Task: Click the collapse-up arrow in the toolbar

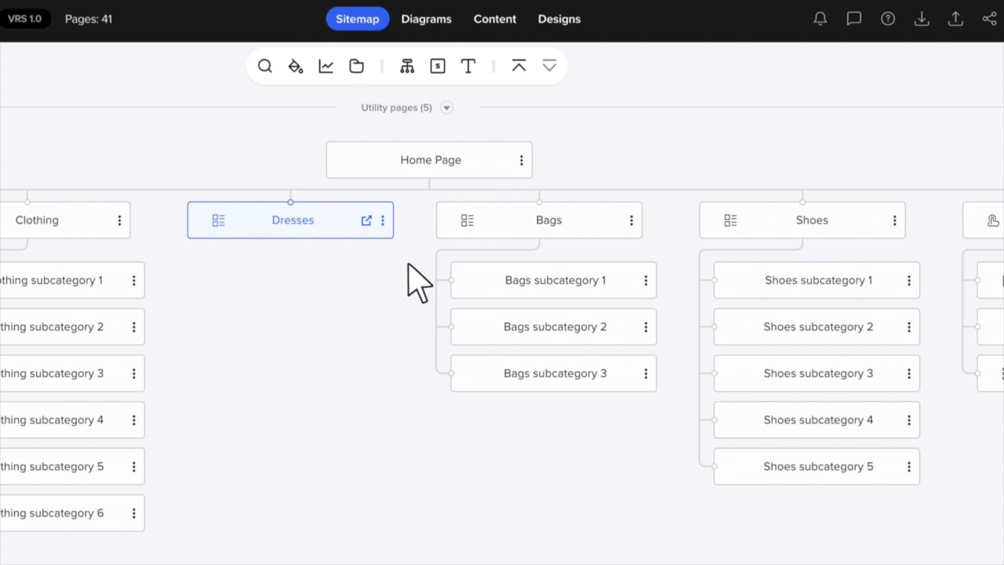Action: (x=518, y=66)
